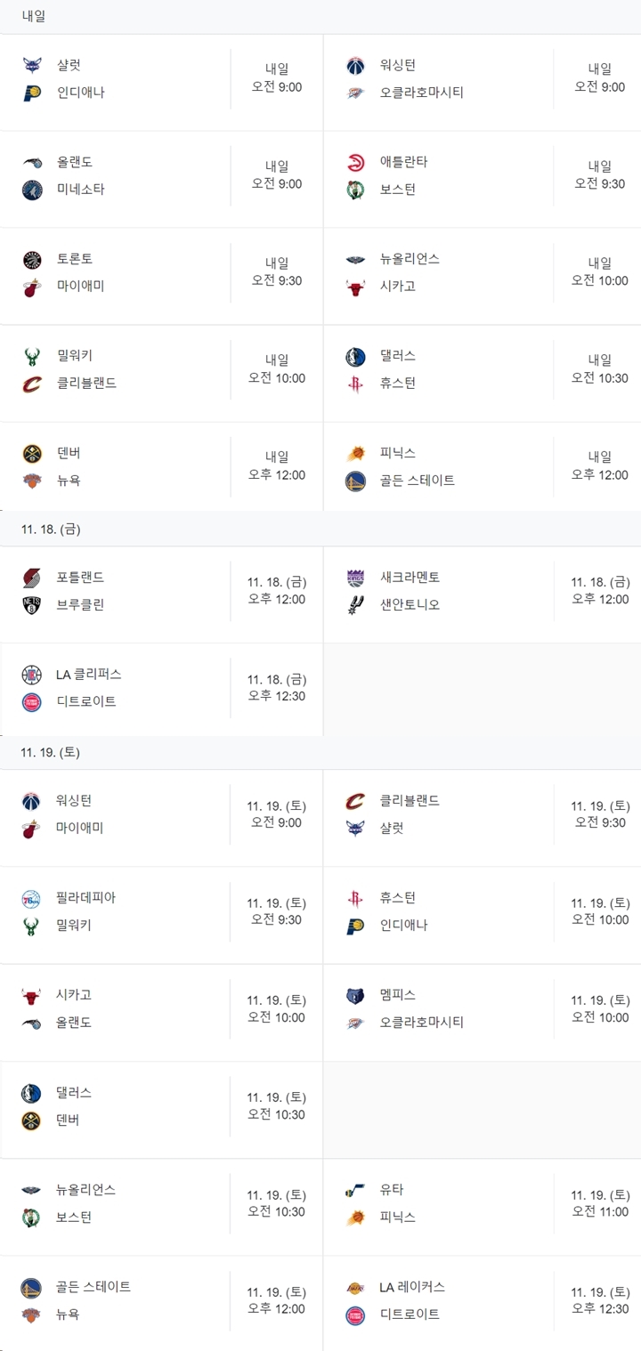Select the 골든 스테이트 name in 피닉스 matchup

[x=418, y=481]
